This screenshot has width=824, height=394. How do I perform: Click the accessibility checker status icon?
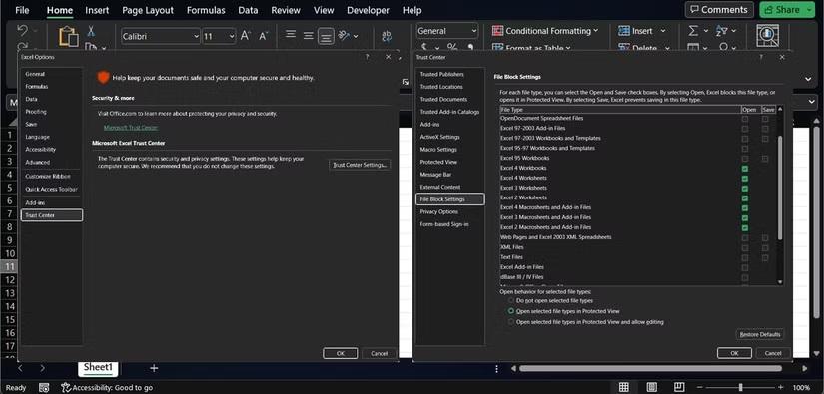point(66,388)
